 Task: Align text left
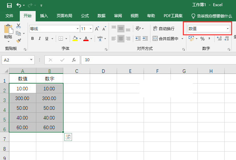pos(114,39)
